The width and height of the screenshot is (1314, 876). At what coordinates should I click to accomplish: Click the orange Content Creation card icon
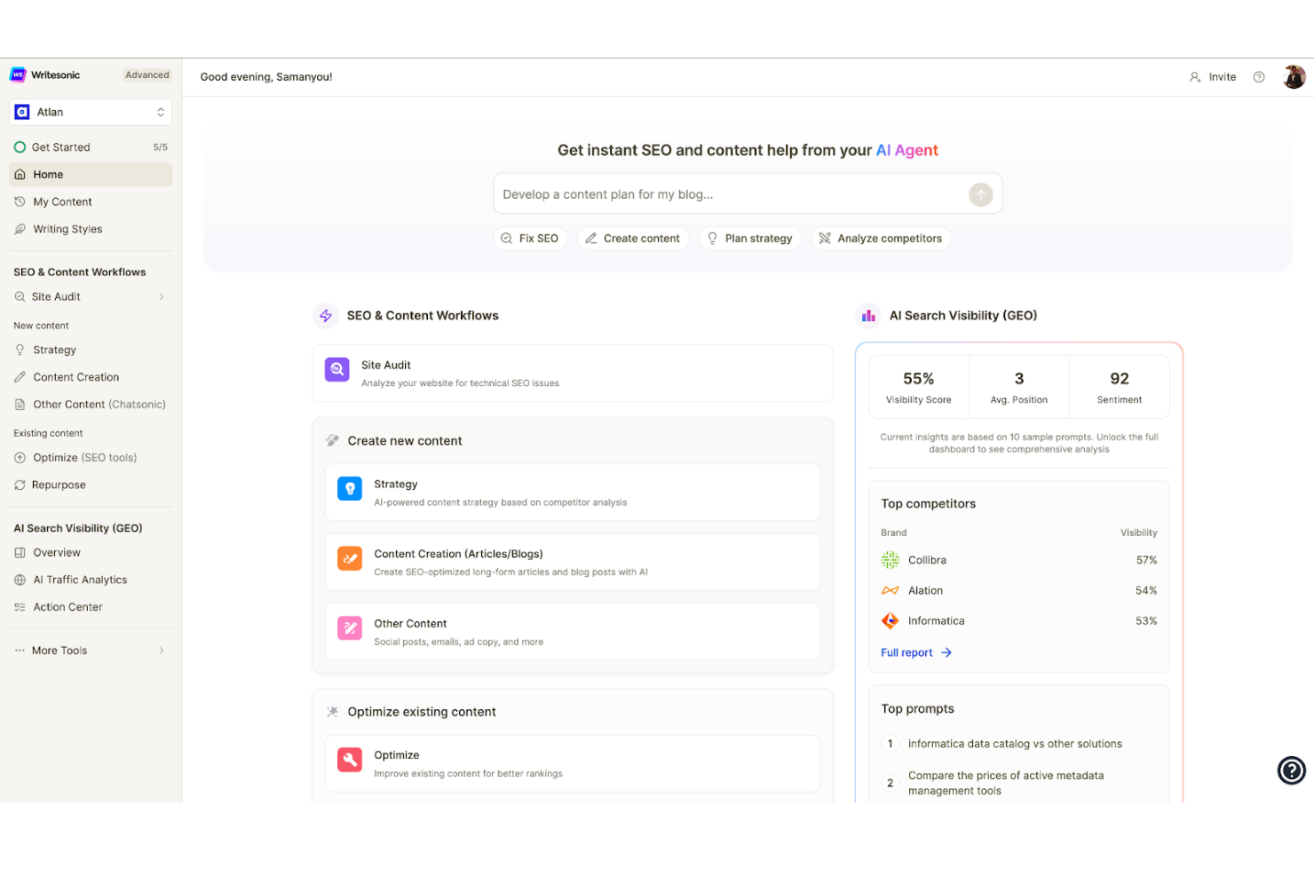pos(350,558)
